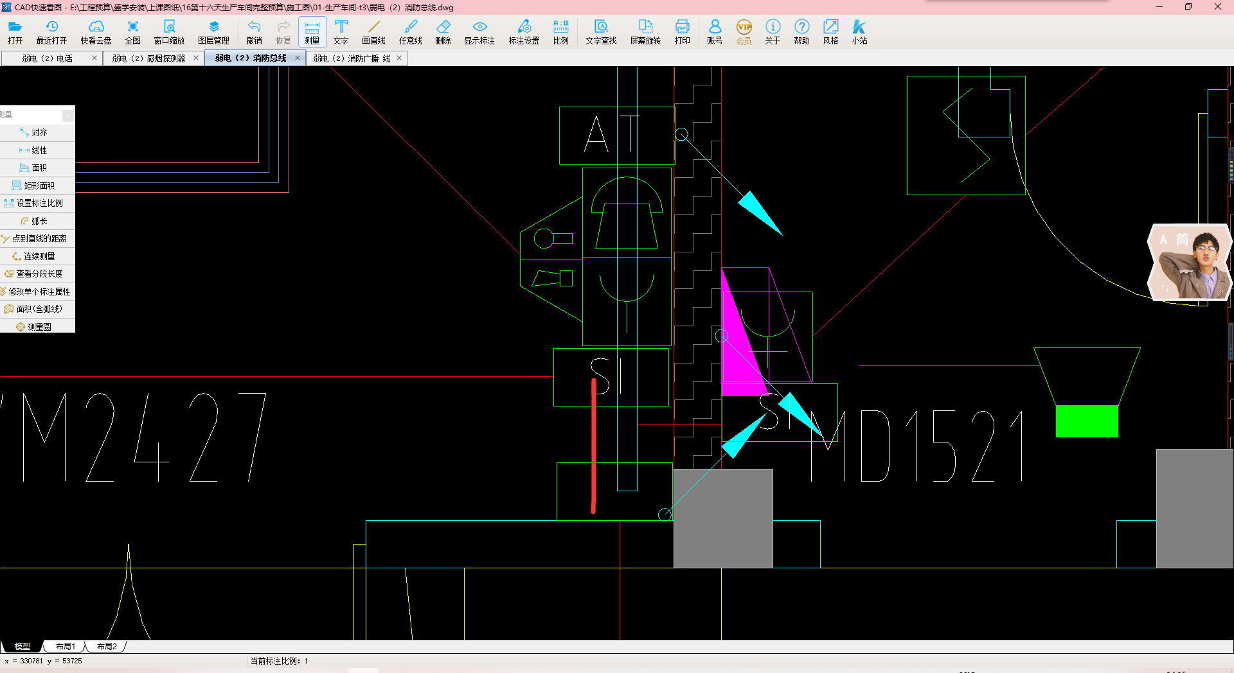1234x673 pixels.
Task: Redo action with 恢复
Action: point(283,31)
